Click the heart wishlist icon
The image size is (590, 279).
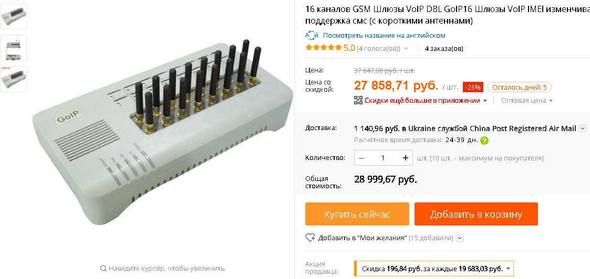(310, 238)
